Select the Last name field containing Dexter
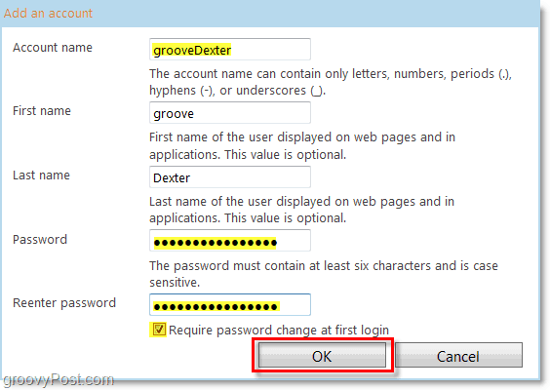550x390 pixels. [230, 177]
